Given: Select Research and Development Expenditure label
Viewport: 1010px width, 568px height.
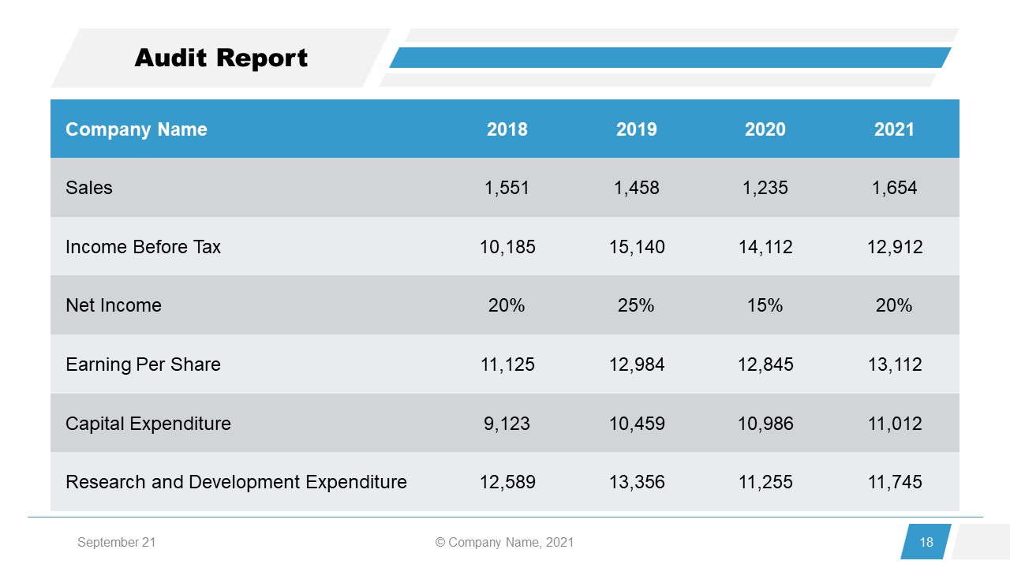Looking at the screenshot, I should (x=236, y=482).
